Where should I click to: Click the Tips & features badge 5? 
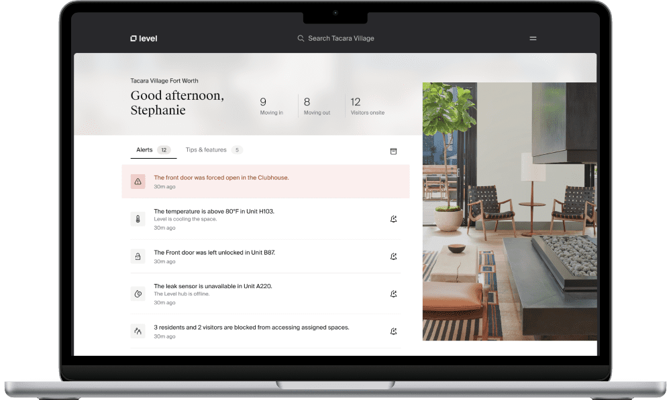[237, 150]
